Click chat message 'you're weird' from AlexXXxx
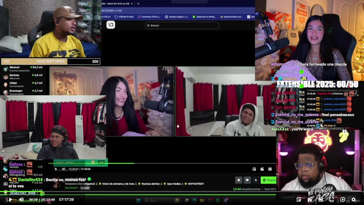 pos(292,129)
